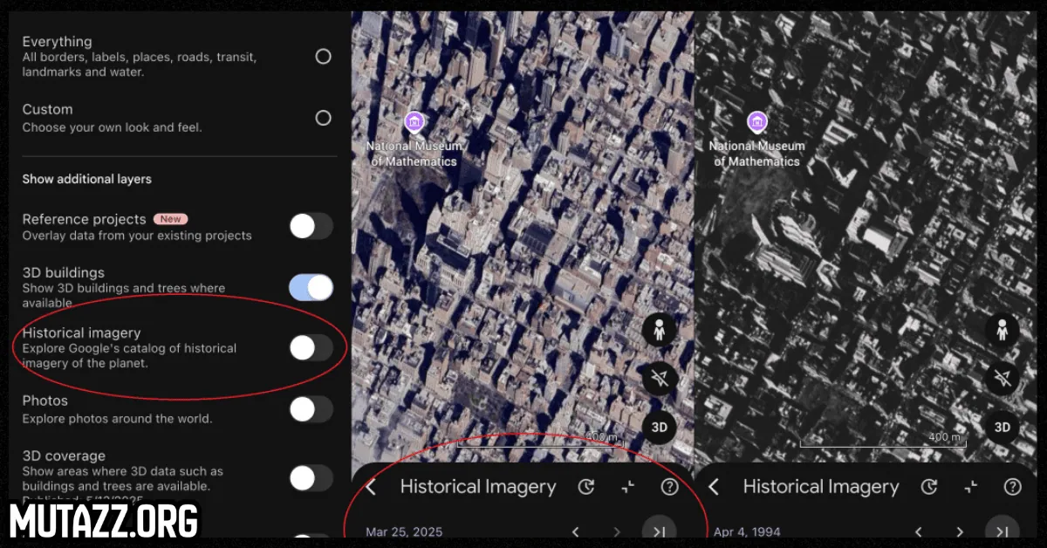This screenshot has height=548, width=1047.
Task: Open help icon in the 1994 Historical Imagery panel
Action: tap(1012, 487)
